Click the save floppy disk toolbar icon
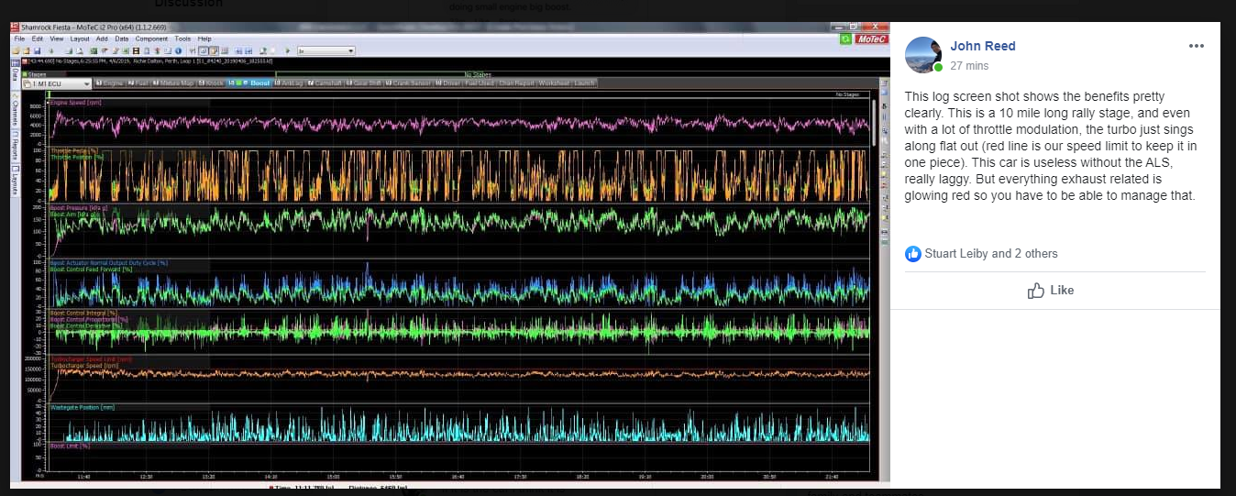The image size is (1236, 496). point(38,51)
